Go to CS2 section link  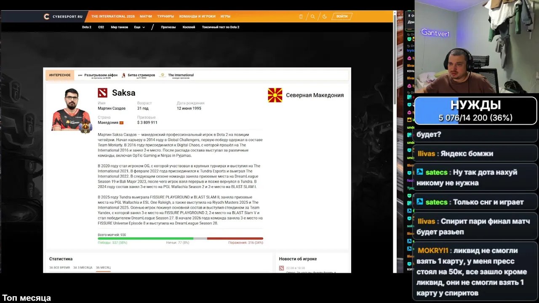click(101, 27)
